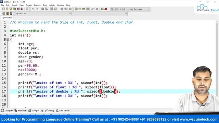Collapse the code fold at line 5
Image resolution: width=219 pixels, height=123 pixels.
tap(8, 40)
